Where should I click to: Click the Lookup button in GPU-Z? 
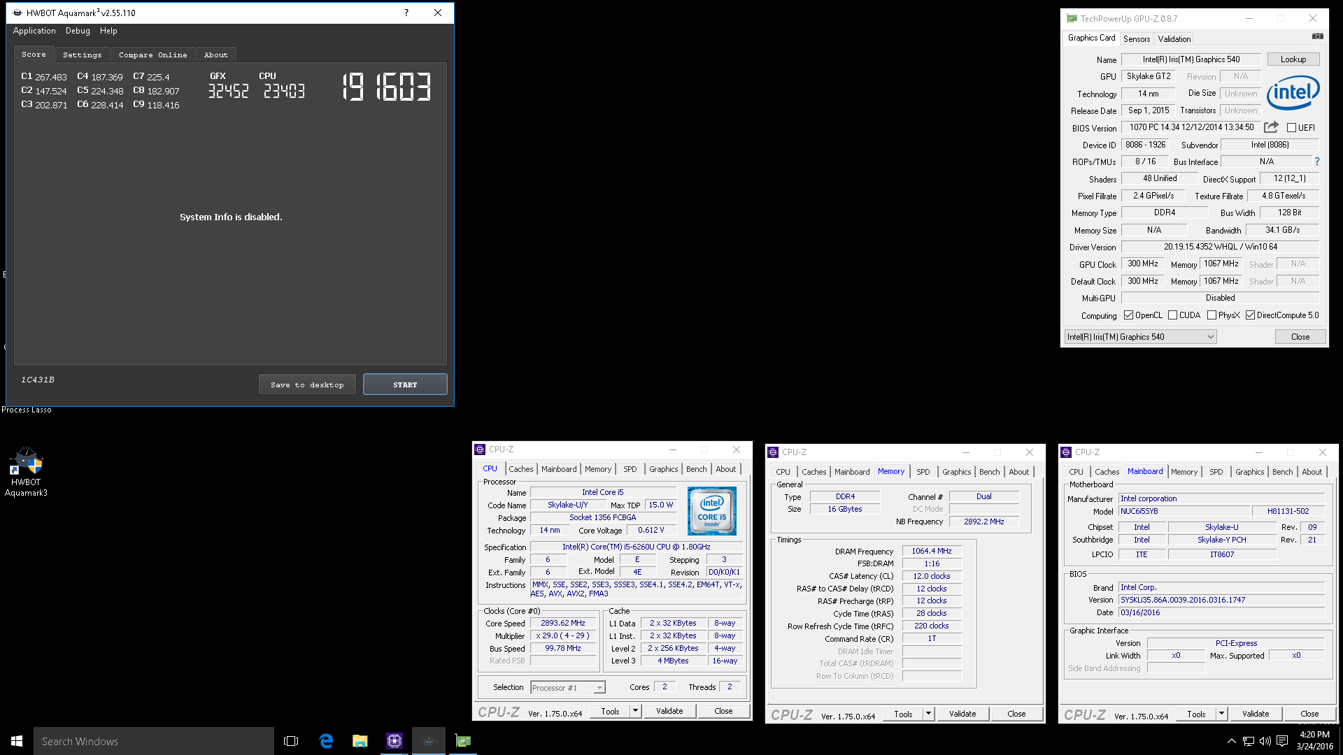(x=1293, y=59)
